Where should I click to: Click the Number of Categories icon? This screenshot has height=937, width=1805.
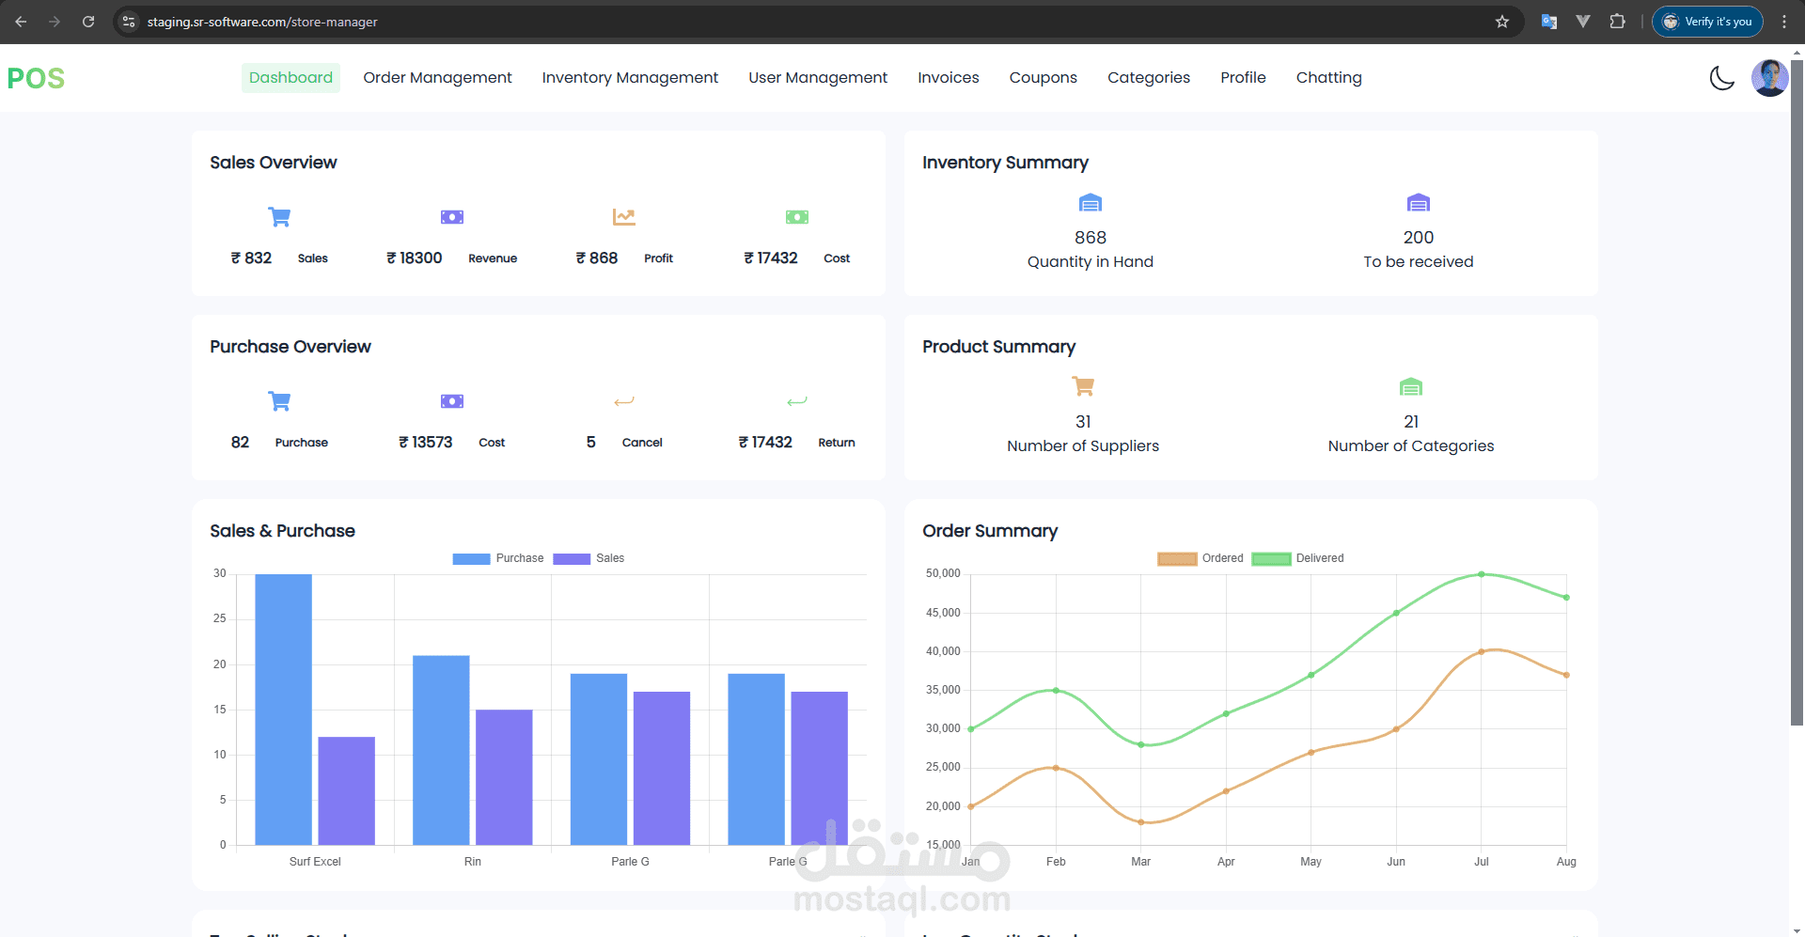1411,386
